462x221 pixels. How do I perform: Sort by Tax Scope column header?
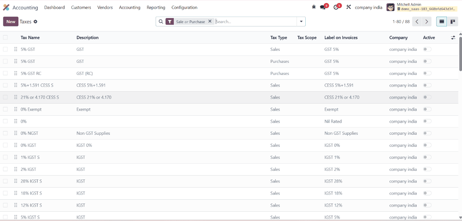coord(307,37)
